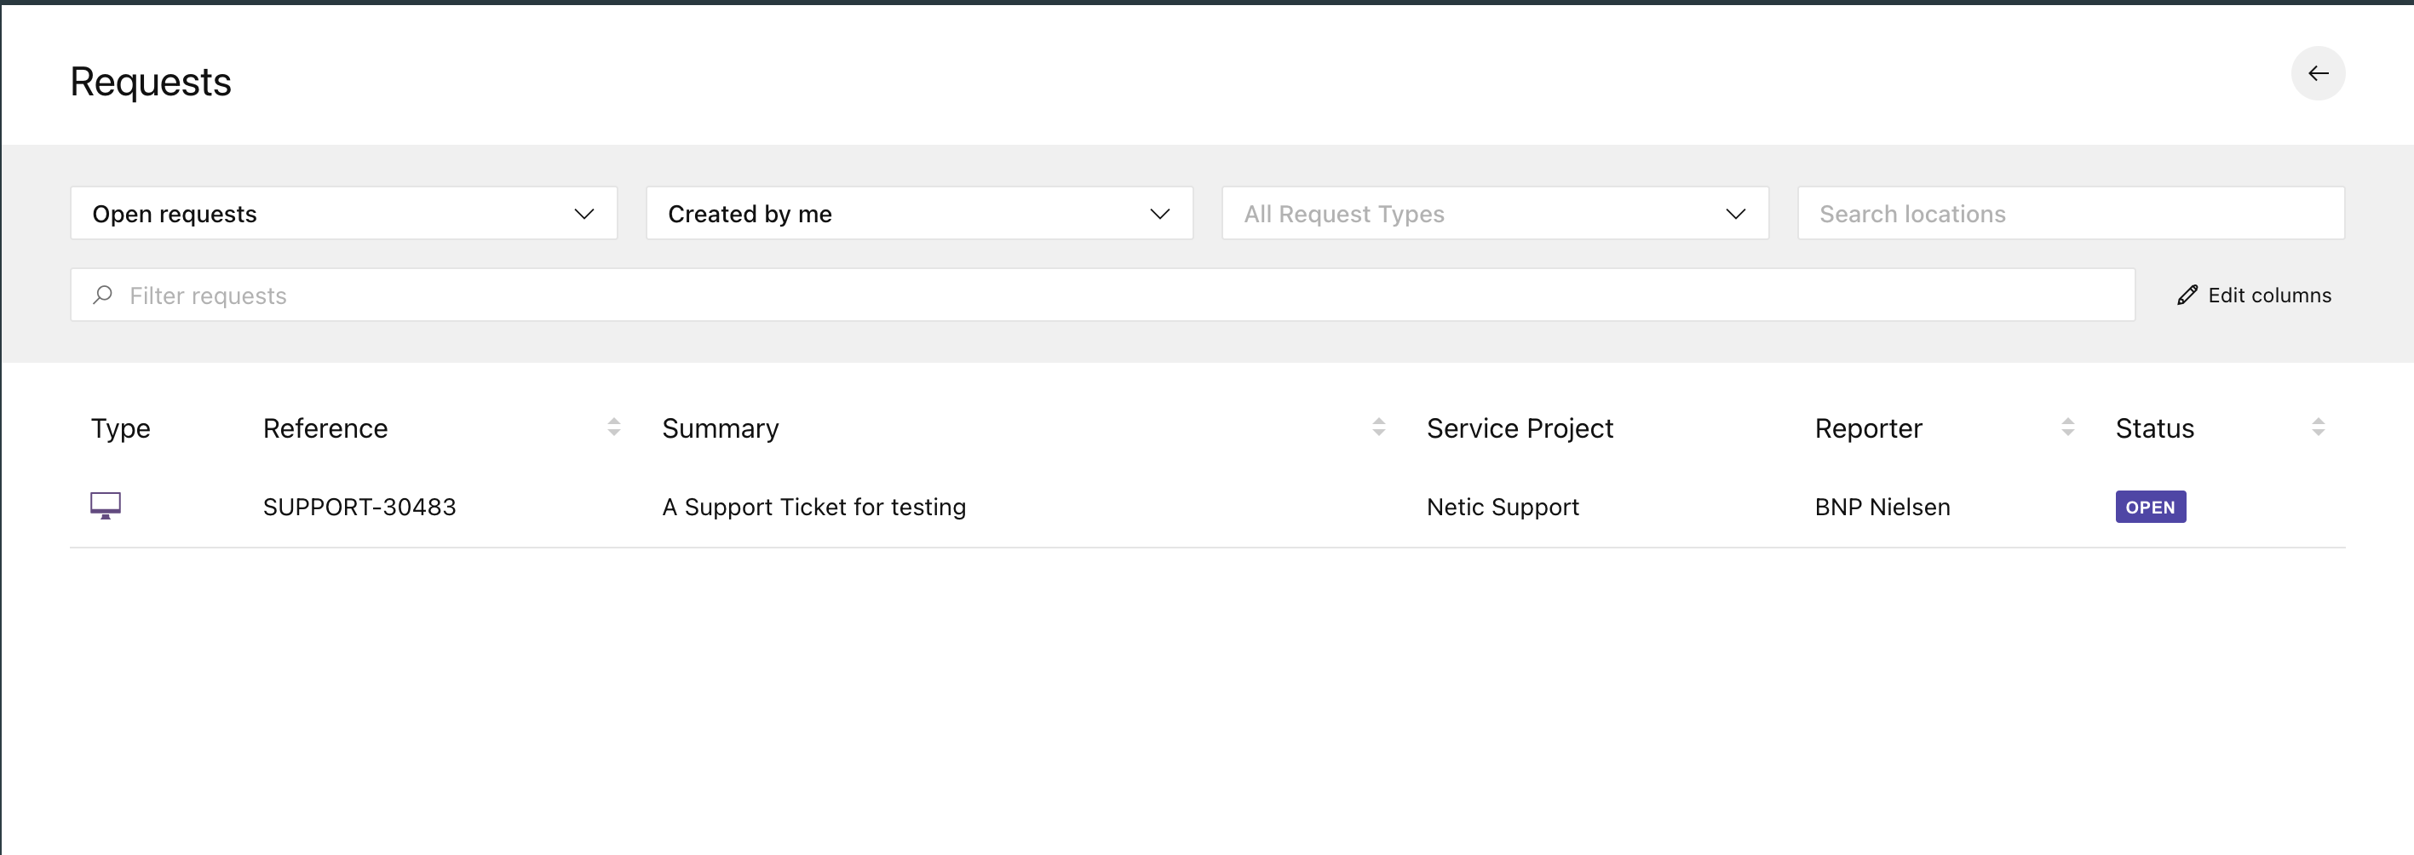Viewport: 2414px width, 855px height.
Task: Open 'A Support Ticket for testing' summary
Action: click(x=813, y=507)
